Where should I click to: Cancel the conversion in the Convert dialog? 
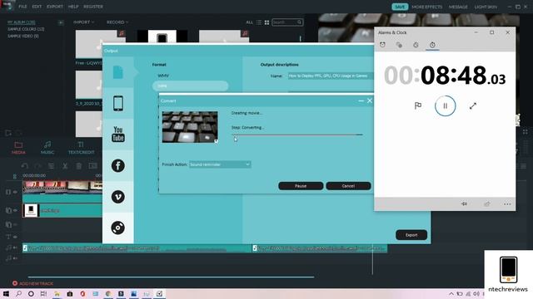(x=348, y=186)
